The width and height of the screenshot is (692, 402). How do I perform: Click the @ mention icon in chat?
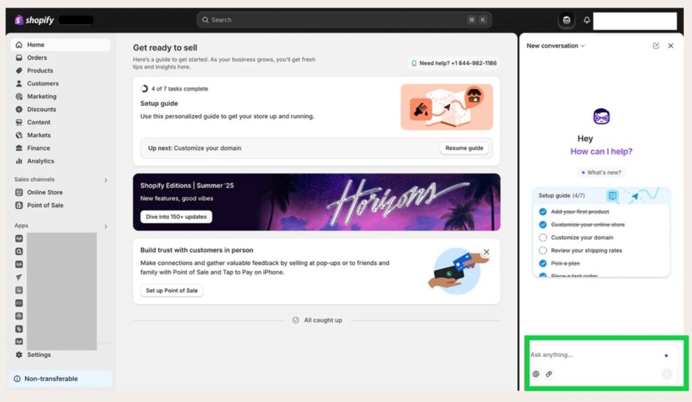(536, 374)
